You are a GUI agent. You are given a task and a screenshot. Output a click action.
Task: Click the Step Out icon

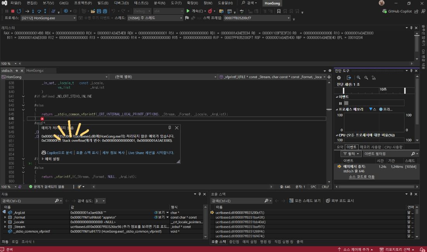(x=45, y=11)
